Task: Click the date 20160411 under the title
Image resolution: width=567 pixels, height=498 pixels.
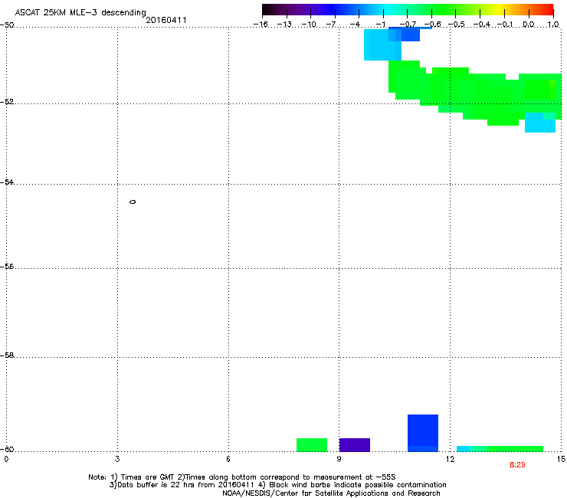Action: point(166,20)
